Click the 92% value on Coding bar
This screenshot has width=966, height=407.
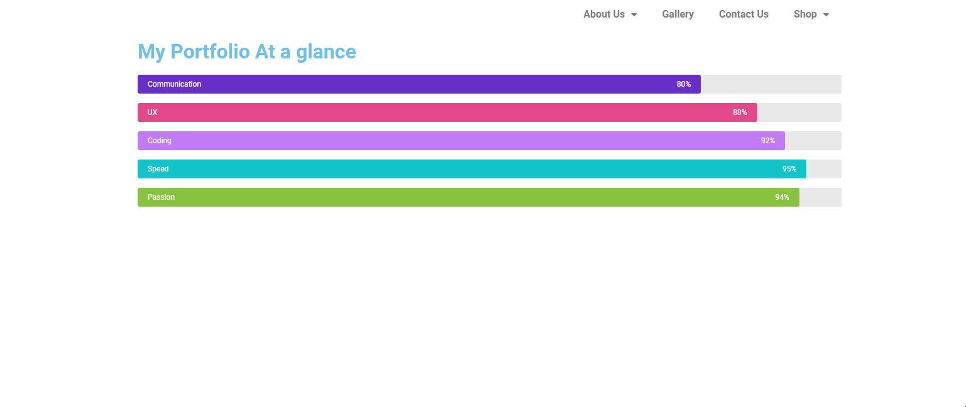(x=767, y=141)
